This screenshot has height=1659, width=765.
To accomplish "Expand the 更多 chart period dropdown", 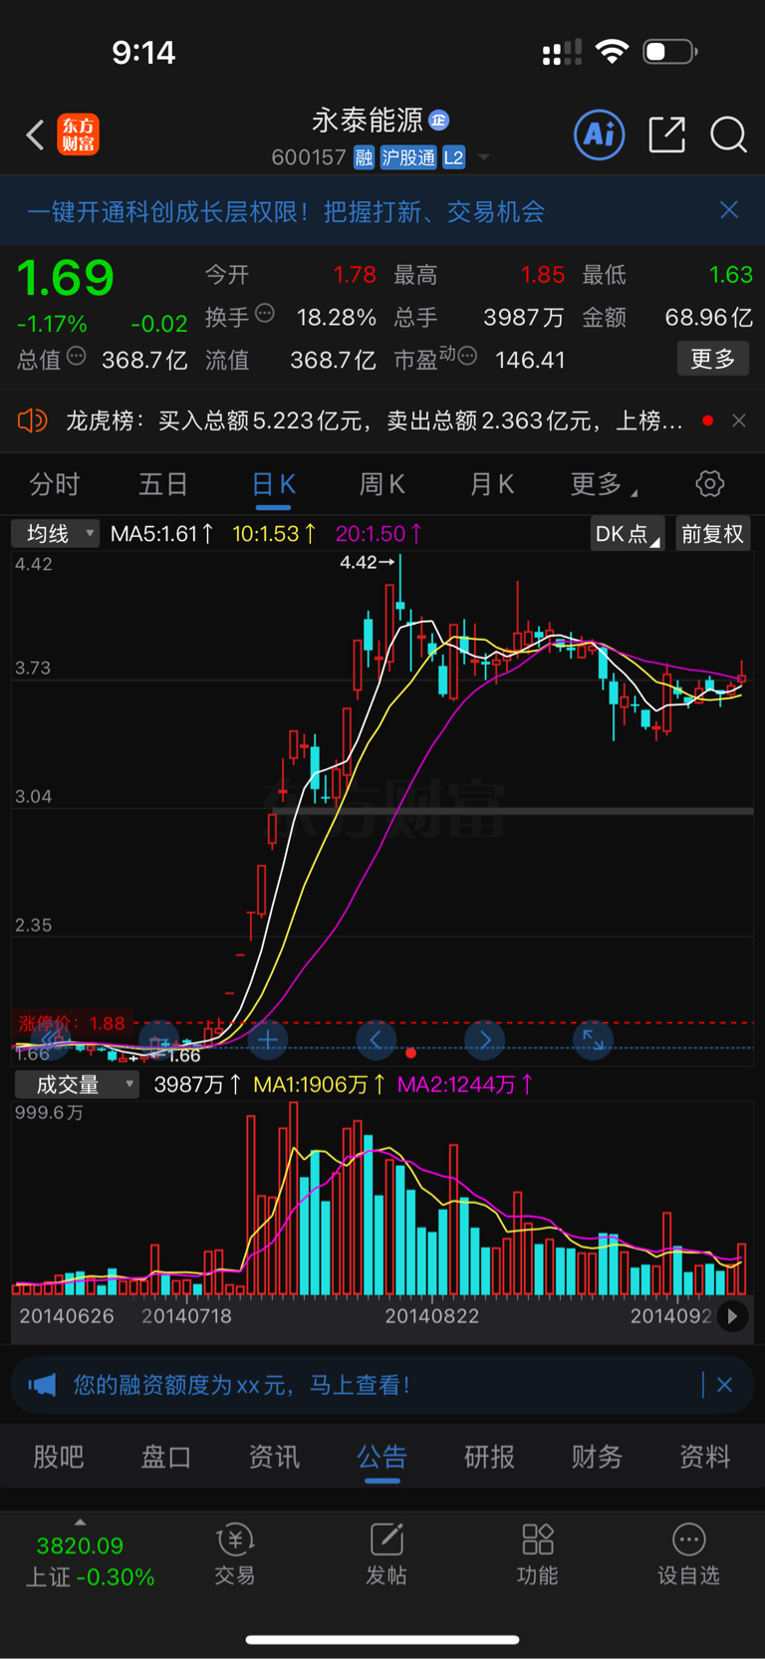I will [604, 484].
